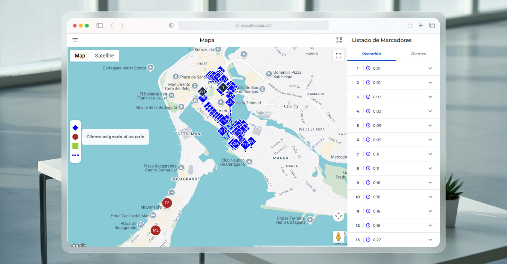Select the dark marker numbered 291
The width and height of the screenshot is (507, 264).
202,91
